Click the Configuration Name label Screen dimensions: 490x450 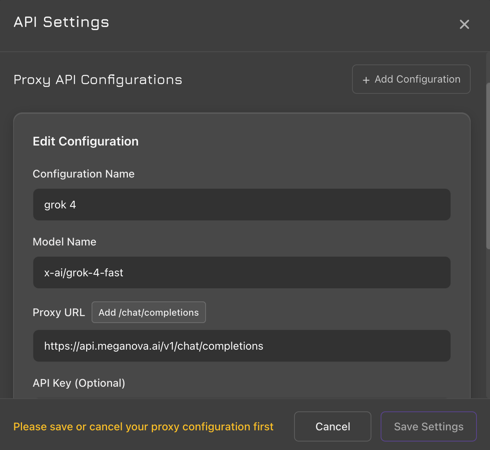[x=83, y=174]
